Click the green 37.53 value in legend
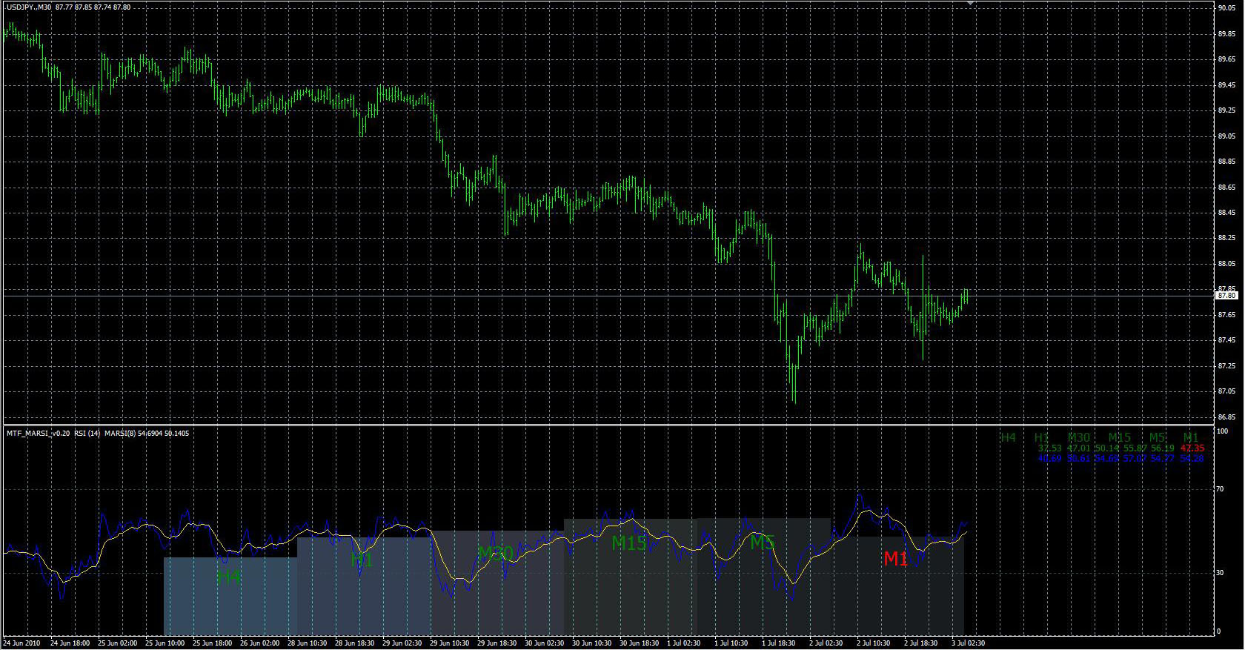This screenshot has width=1245, height=650. [1049, 448]
